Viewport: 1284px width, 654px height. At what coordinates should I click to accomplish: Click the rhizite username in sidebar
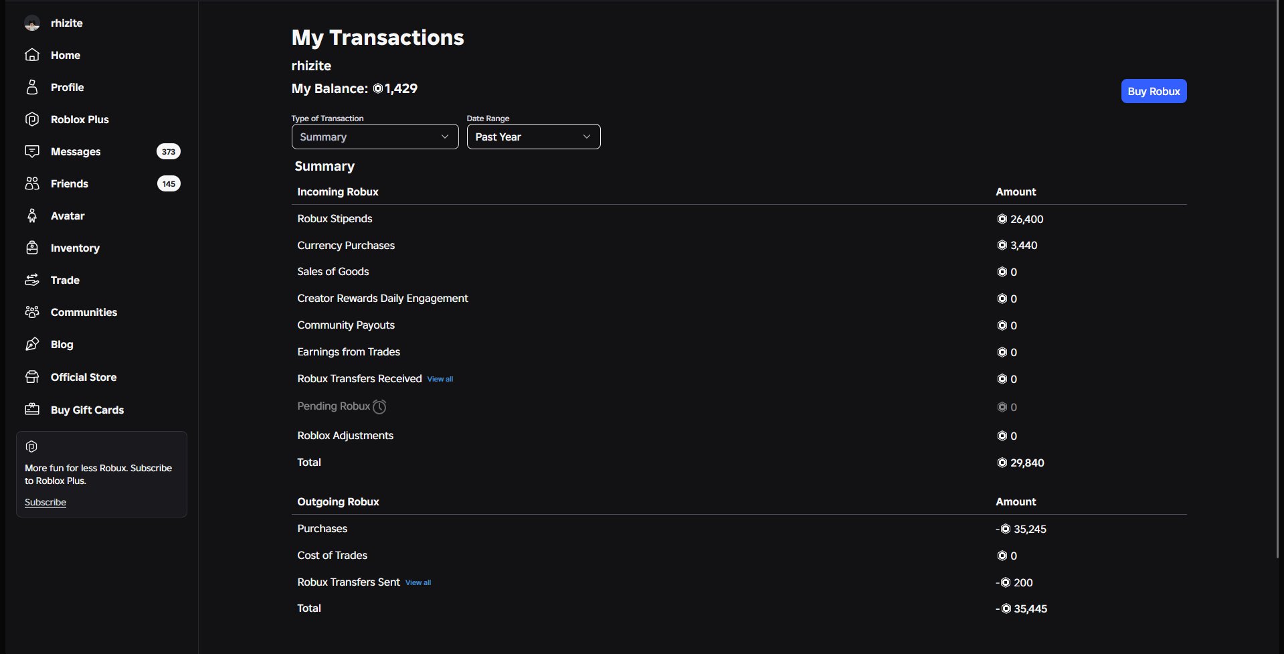click(67, 23)
